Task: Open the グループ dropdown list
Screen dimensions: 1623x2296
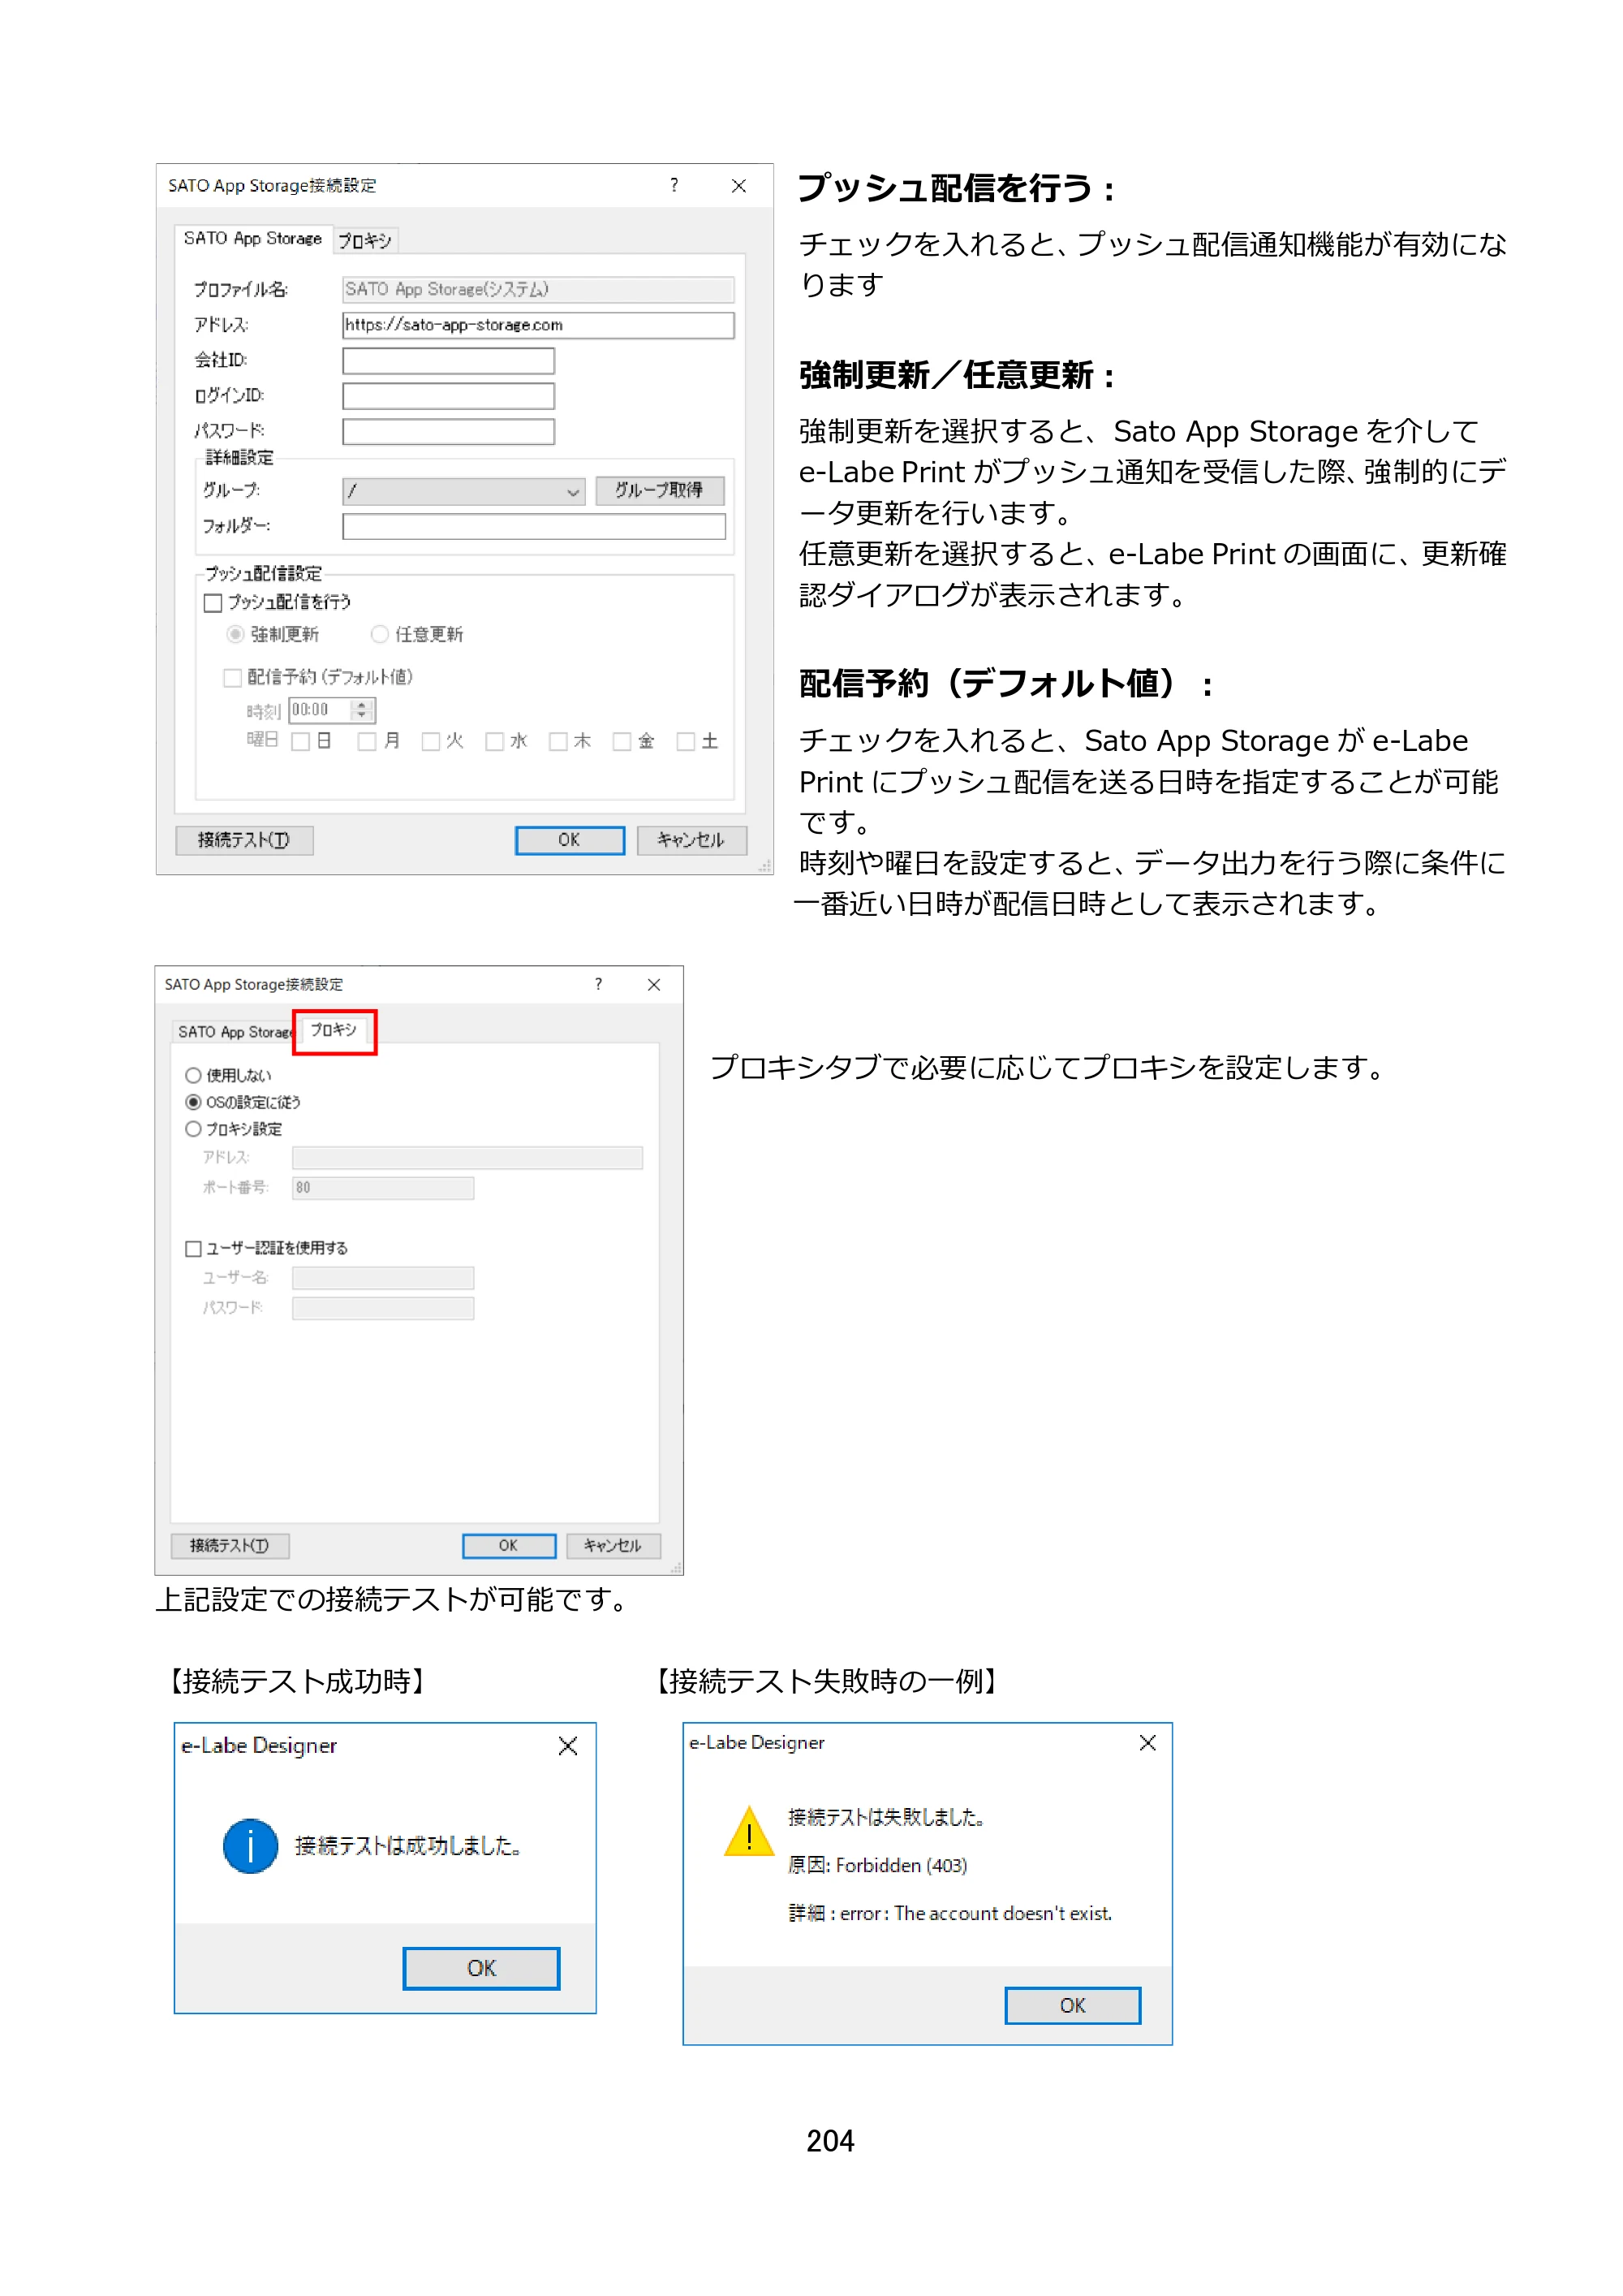Action: [463, 491]
